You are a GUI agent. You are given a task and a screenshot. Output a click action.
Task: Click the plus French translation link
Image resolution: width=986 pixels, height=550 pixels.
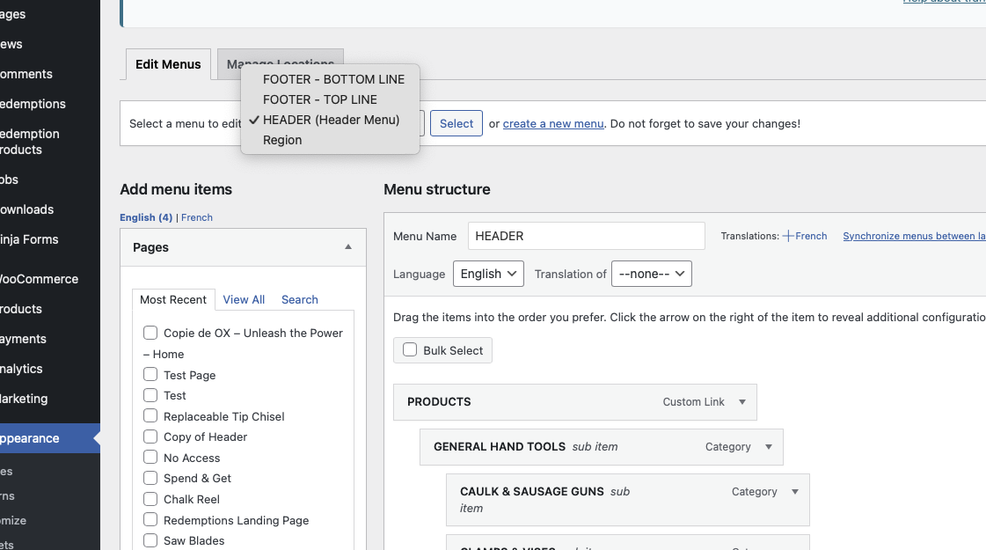[x=805, y=236]
